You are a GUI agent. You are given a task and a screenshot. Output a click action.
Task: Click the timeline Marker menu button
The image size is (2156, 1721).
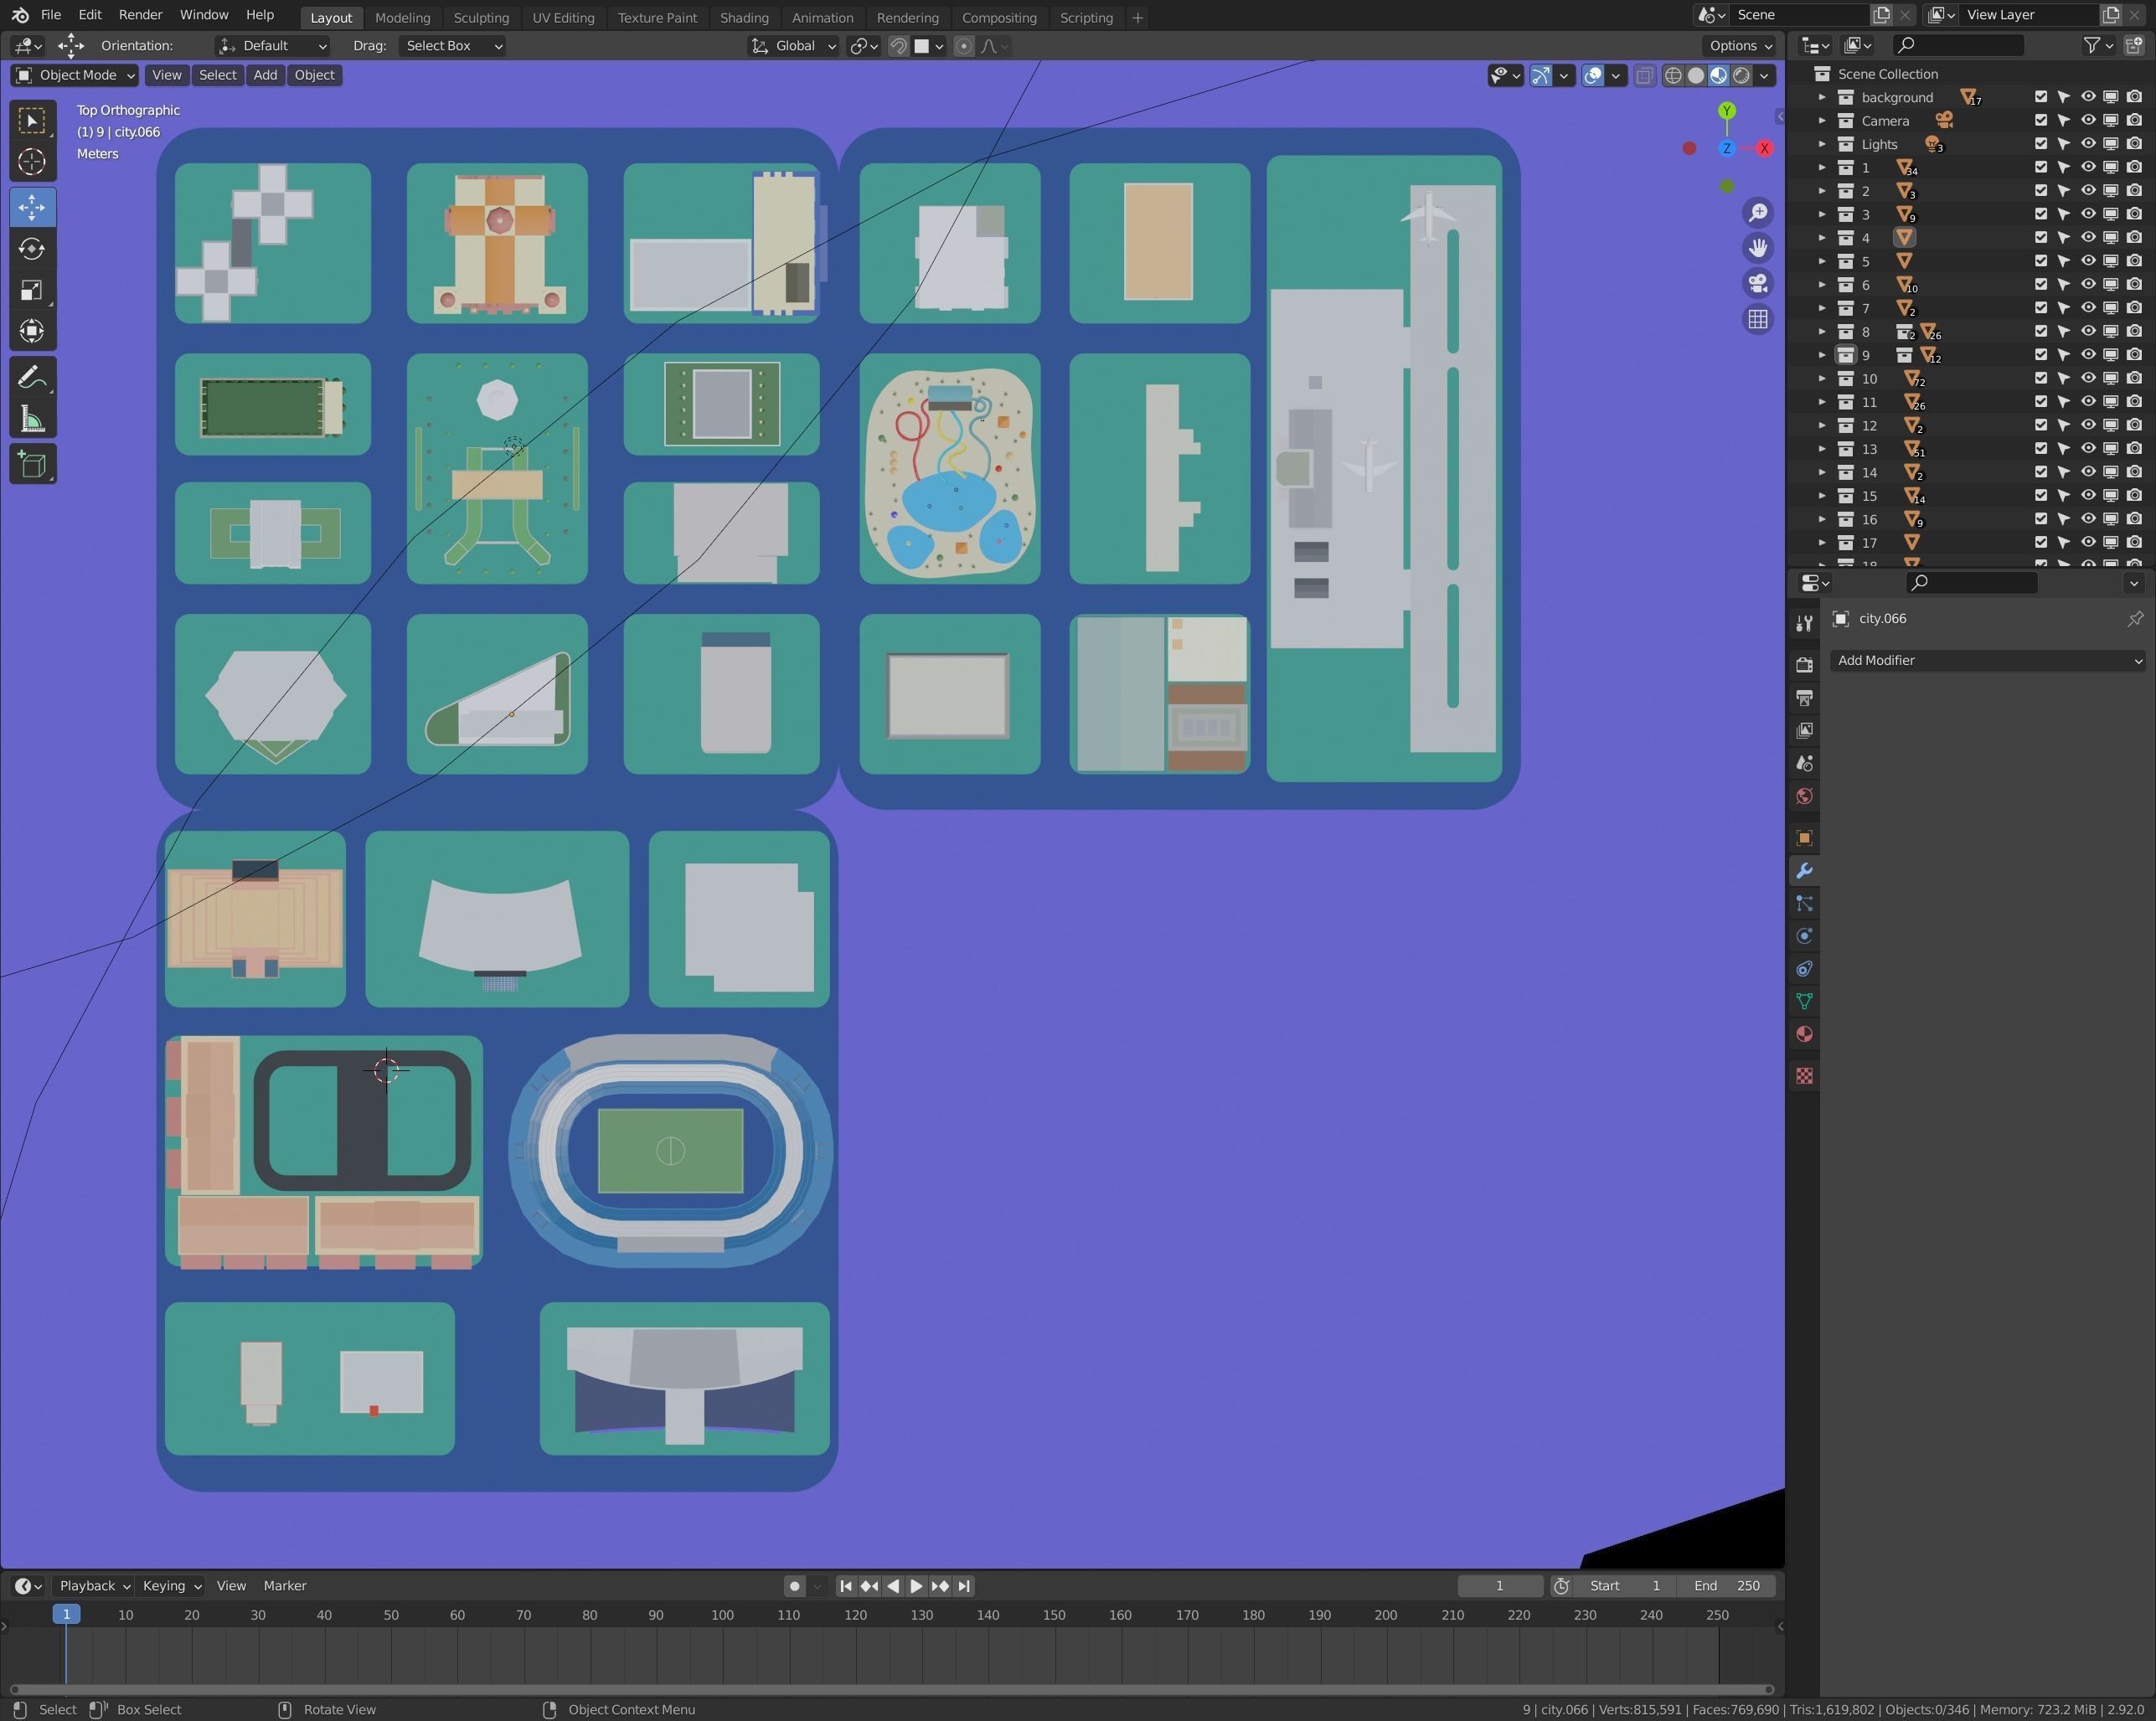pos(285,1586)
